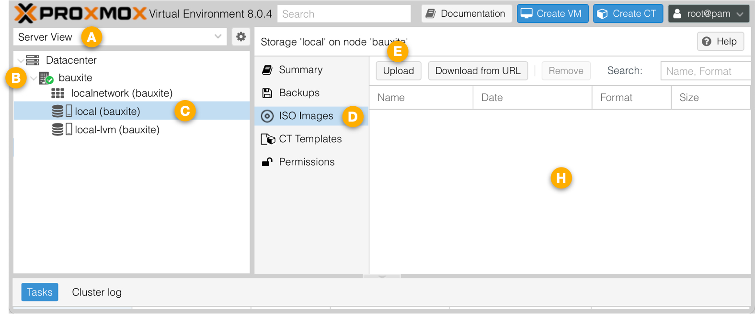The height and width of the screenshot is (314, 755).
Task: Select localnetwork (bauxite) in tree
Action: pos(122,93)
